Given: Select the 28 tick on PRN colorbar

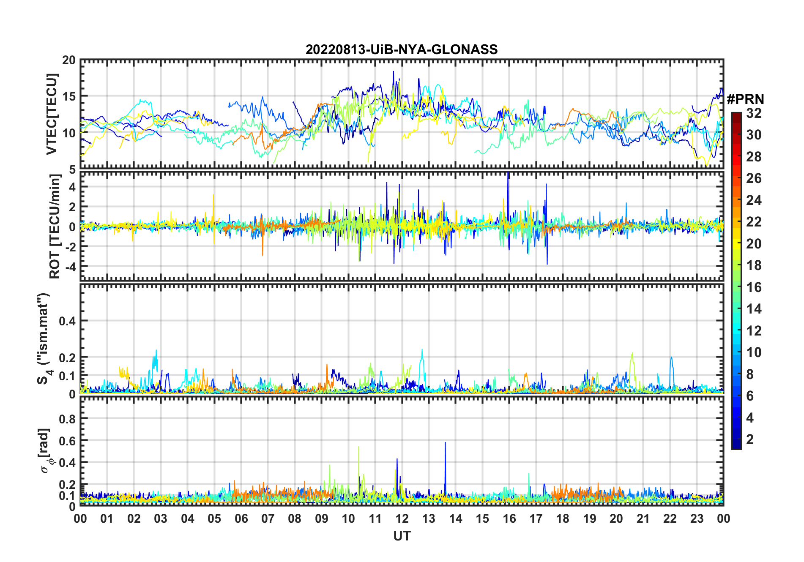Looking at the screenshot, I should 754,157.
